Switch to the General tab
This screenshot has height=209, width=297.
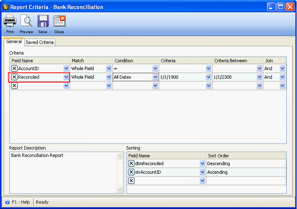[x=14, y=41]
